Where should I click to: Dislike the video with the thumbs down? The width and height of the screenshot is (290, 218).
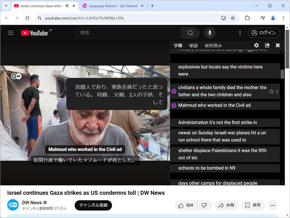pos(205,205)
